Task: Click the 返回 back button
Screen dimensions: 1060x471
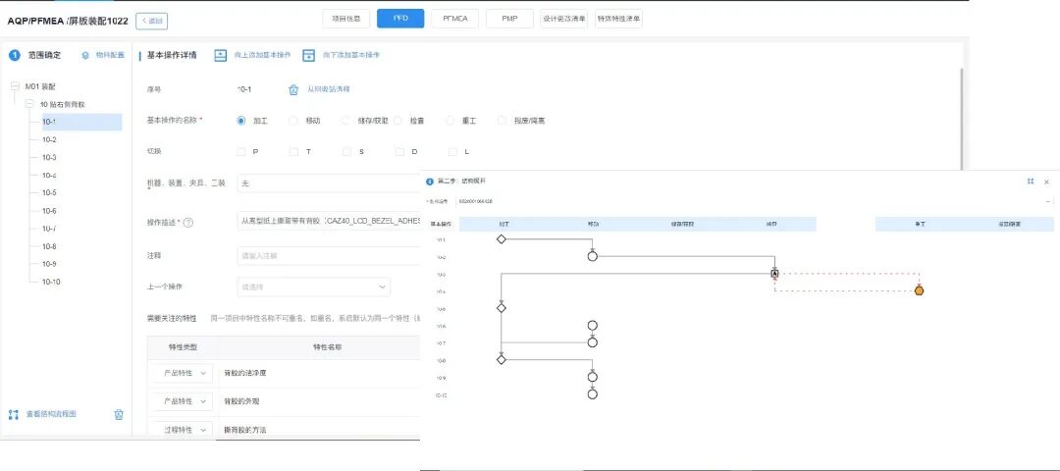Action: [152, 21]
